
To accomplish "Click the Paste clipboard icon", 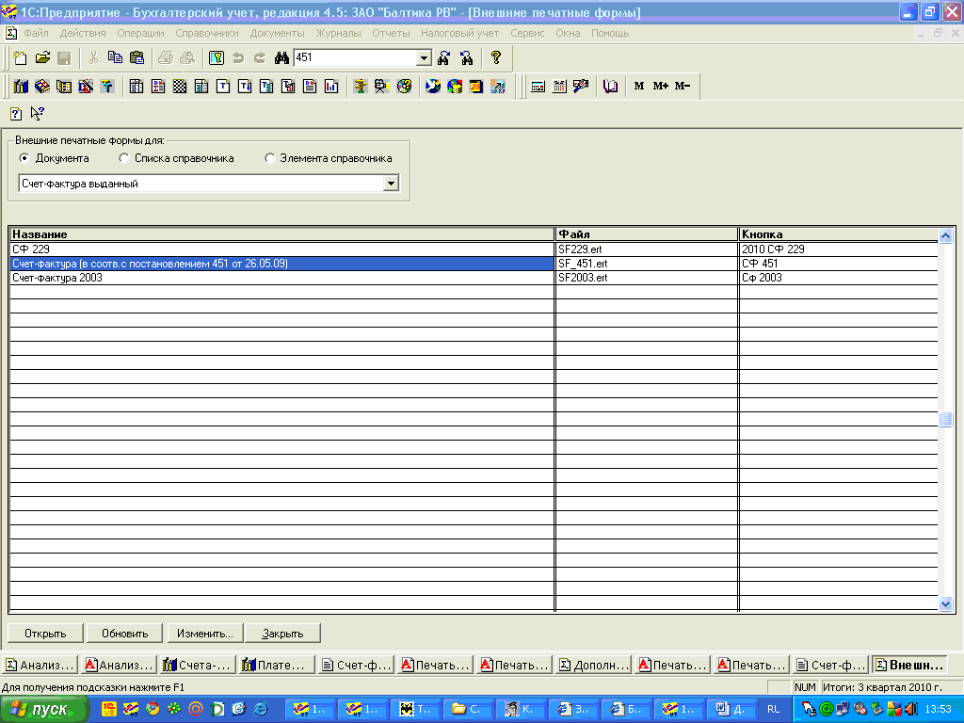I will [x=137, y=57].
